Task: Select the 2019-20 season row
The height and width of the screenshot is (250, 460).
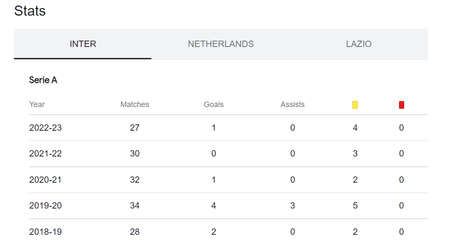Action: pyautogui.click(x=228, y=206)
